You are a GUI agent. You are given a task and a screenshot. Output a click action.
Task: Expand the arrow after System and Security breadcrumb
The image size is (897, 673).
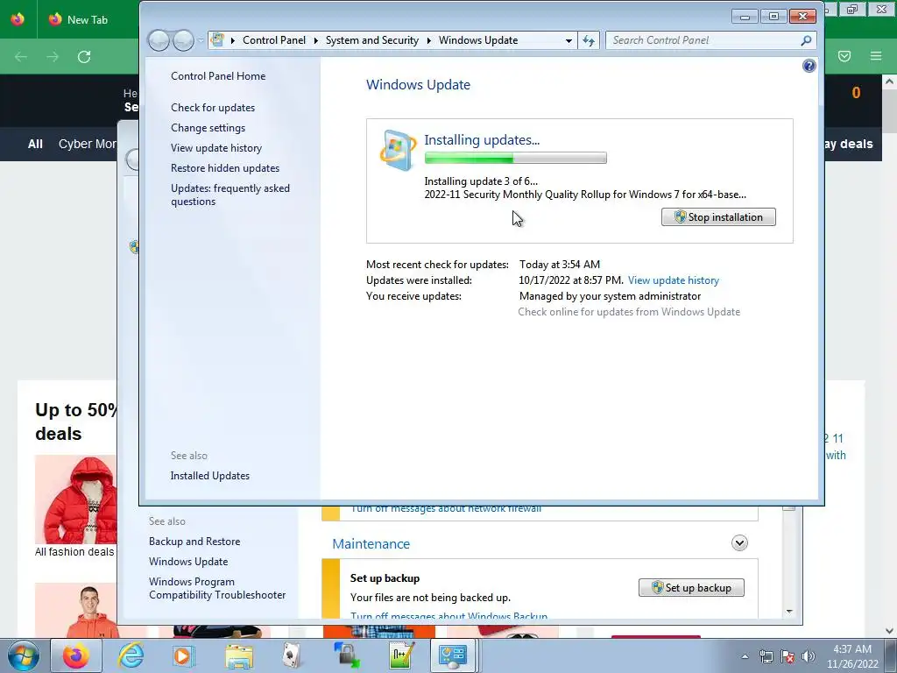[429, 40]
